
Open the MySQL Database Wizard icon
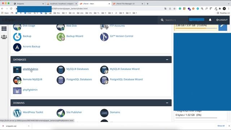click(x=104, y=70)
